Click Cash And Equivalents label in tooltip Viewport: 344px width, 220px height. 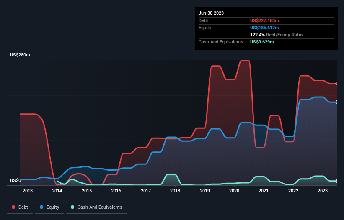click(221, 42)
